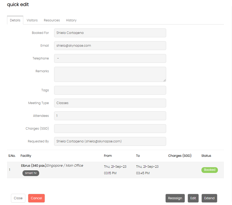
Task: Click the red Cancel button
Action: (36, 198)
